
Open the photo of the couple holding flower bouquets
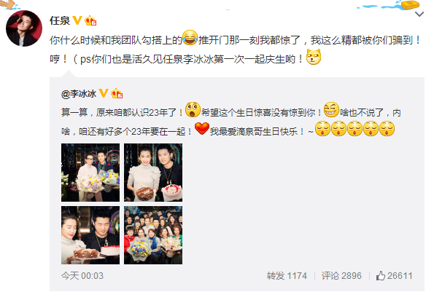[x=90, y=173]
